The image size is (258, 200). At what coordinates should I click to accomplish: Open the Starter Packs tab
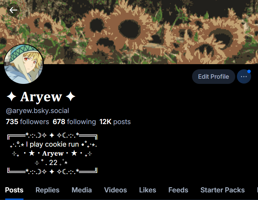[222, 190]
